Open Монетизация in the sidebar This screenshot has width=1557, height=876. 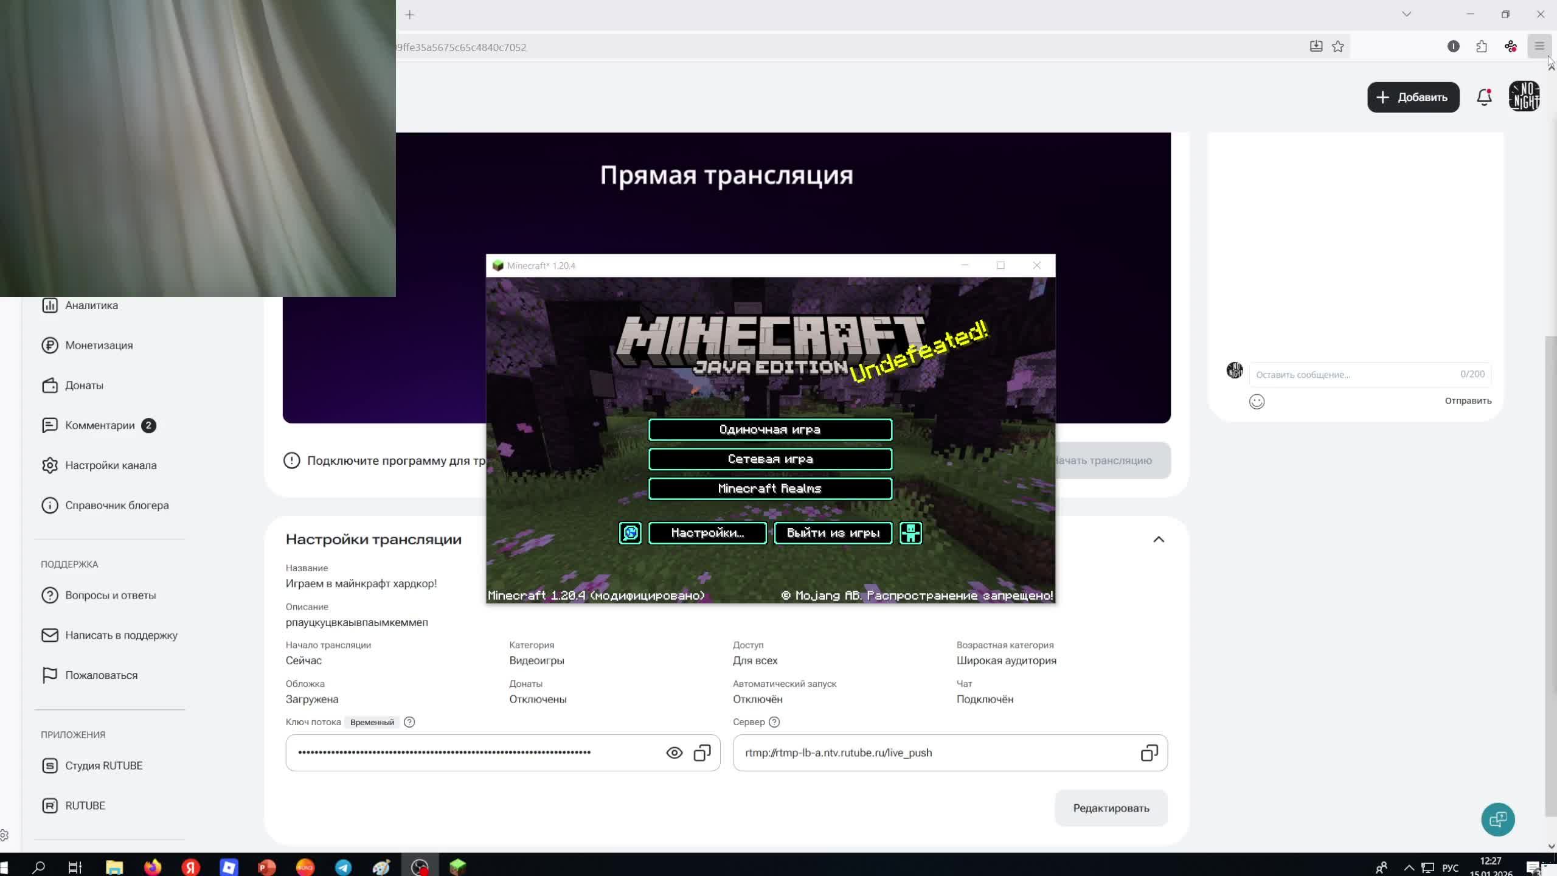tap(99, 345)
